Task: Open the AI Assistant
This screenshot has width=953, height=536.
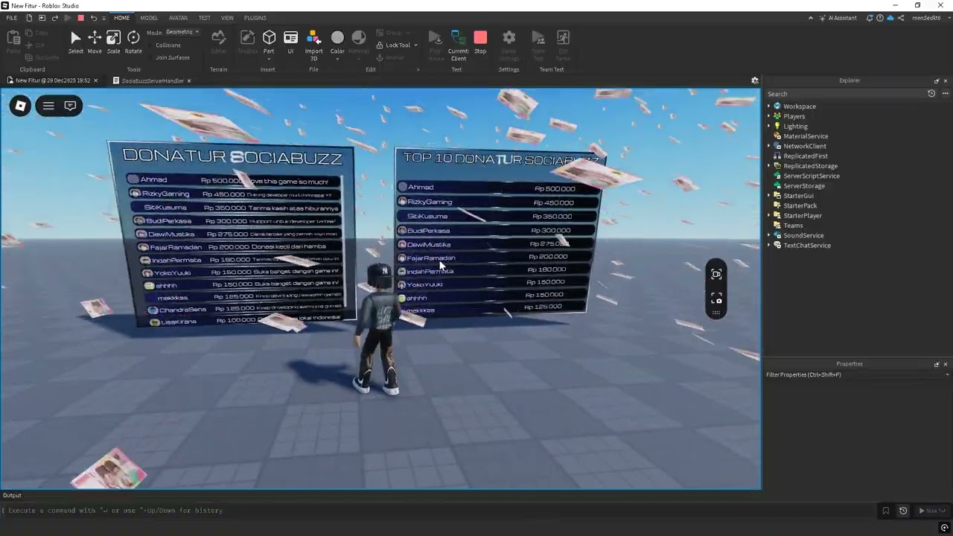Action: (x=838, y=18)
